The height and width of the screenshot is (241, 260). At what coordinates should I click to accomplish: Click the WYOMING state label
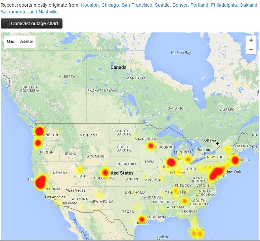click(x=95, y=156)
